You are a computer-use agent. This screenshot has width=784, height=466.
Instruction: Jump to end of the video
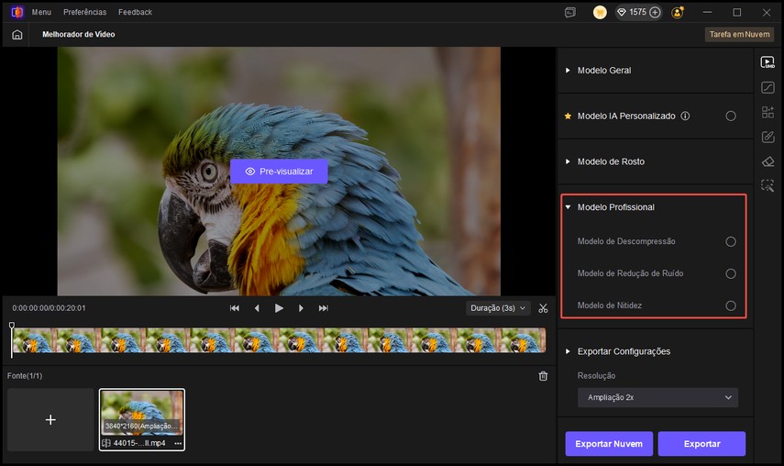(324, 308)
